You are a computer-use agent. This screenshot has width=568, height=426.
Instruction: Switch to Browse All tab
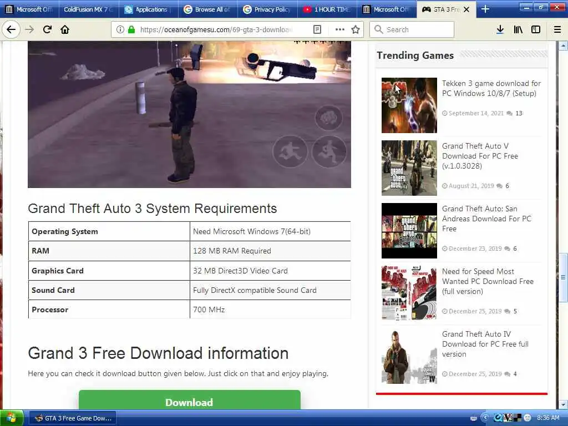tap(208, 9)
